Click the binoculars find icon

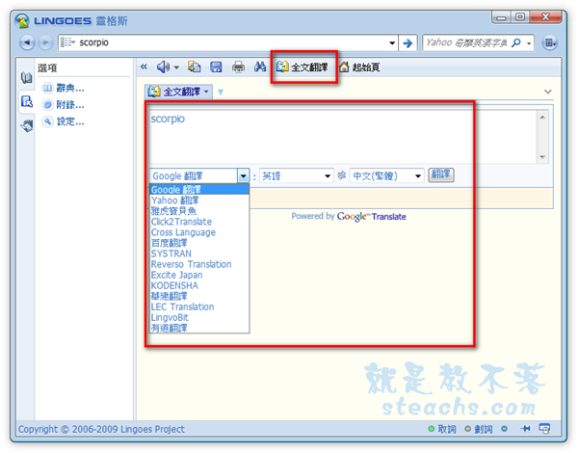260,67
